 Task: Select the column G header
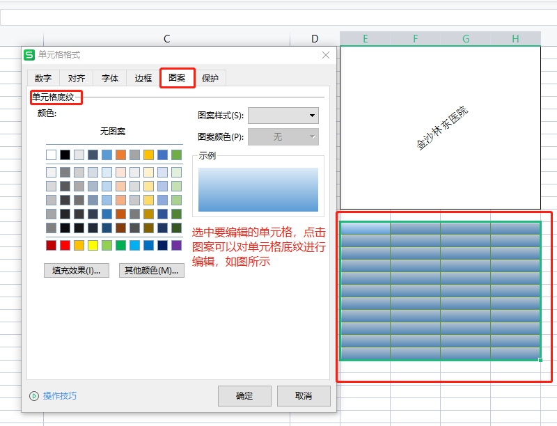tap(466, 39)
